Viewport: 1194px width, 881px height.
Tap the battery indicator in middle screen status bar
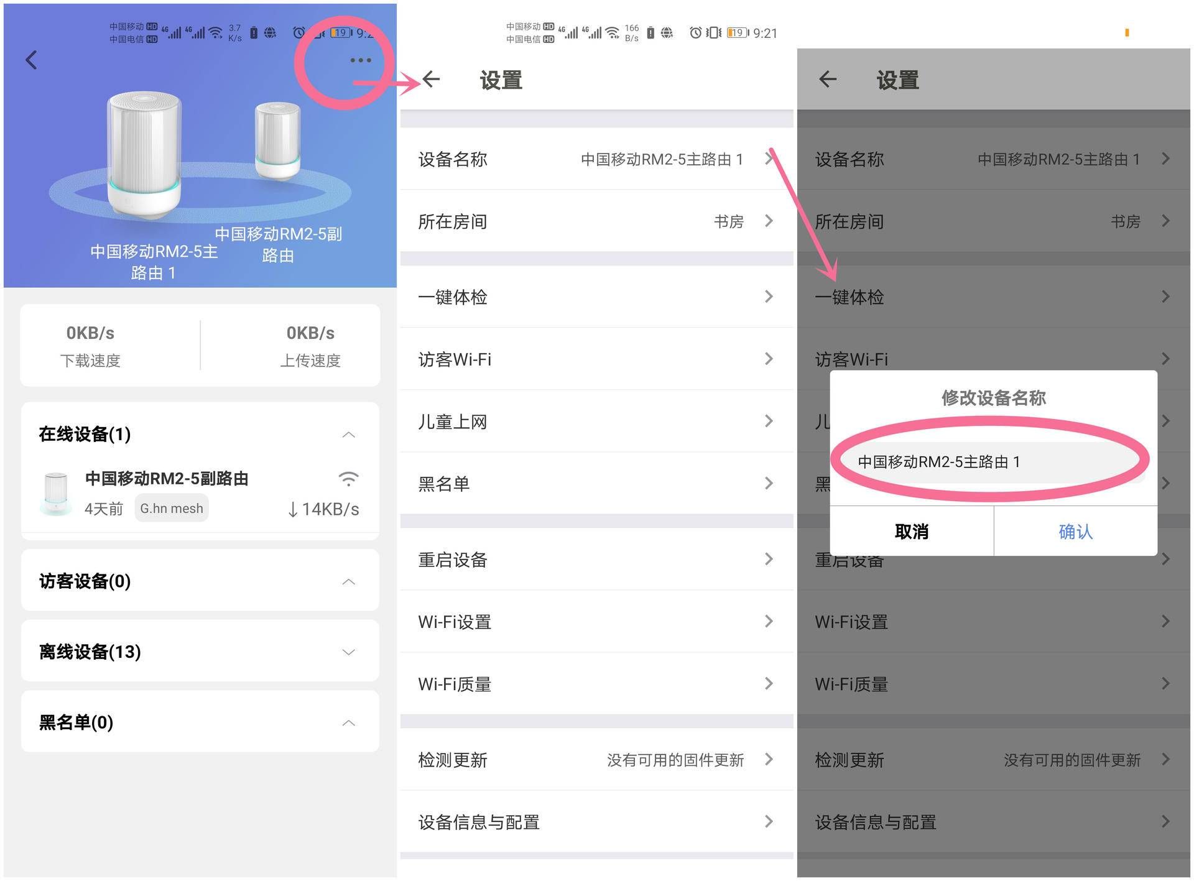[x=738, y=32]
